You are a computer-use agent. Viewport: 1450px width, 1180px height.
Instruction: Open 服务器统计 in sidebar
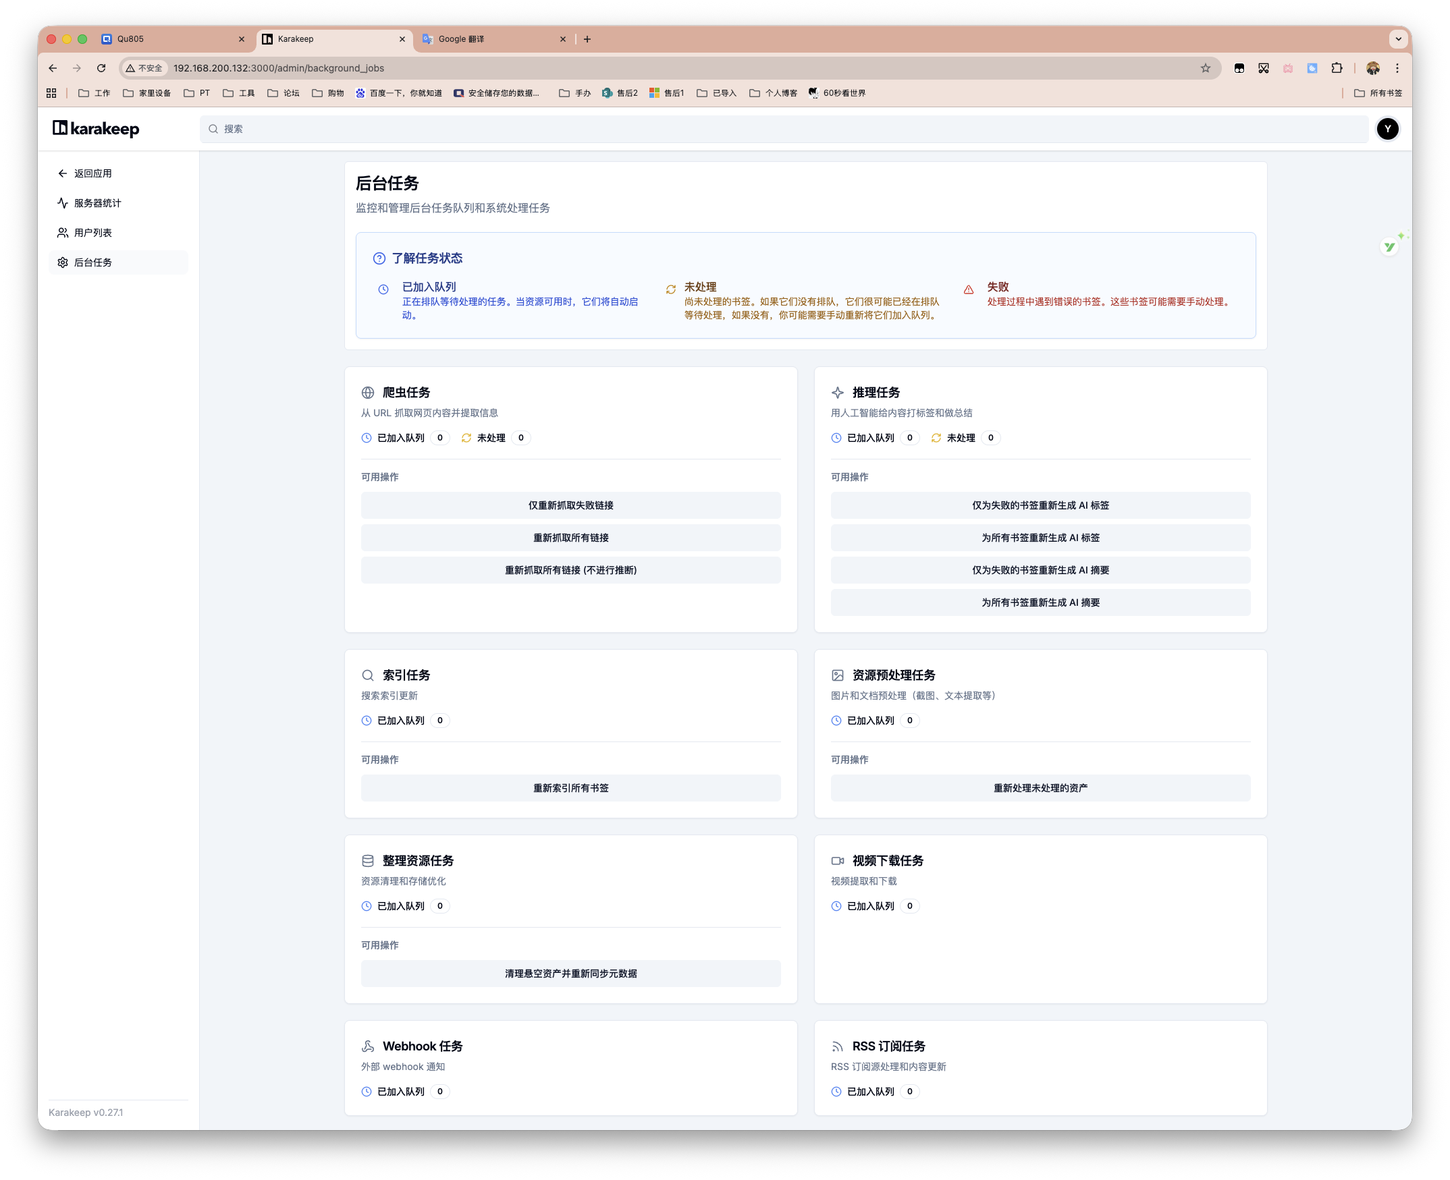click(x=97, y=203)
